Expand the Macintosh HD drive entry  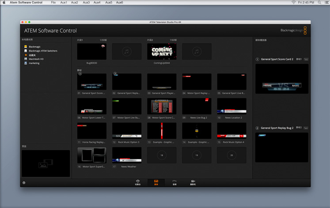coord(36,59)
